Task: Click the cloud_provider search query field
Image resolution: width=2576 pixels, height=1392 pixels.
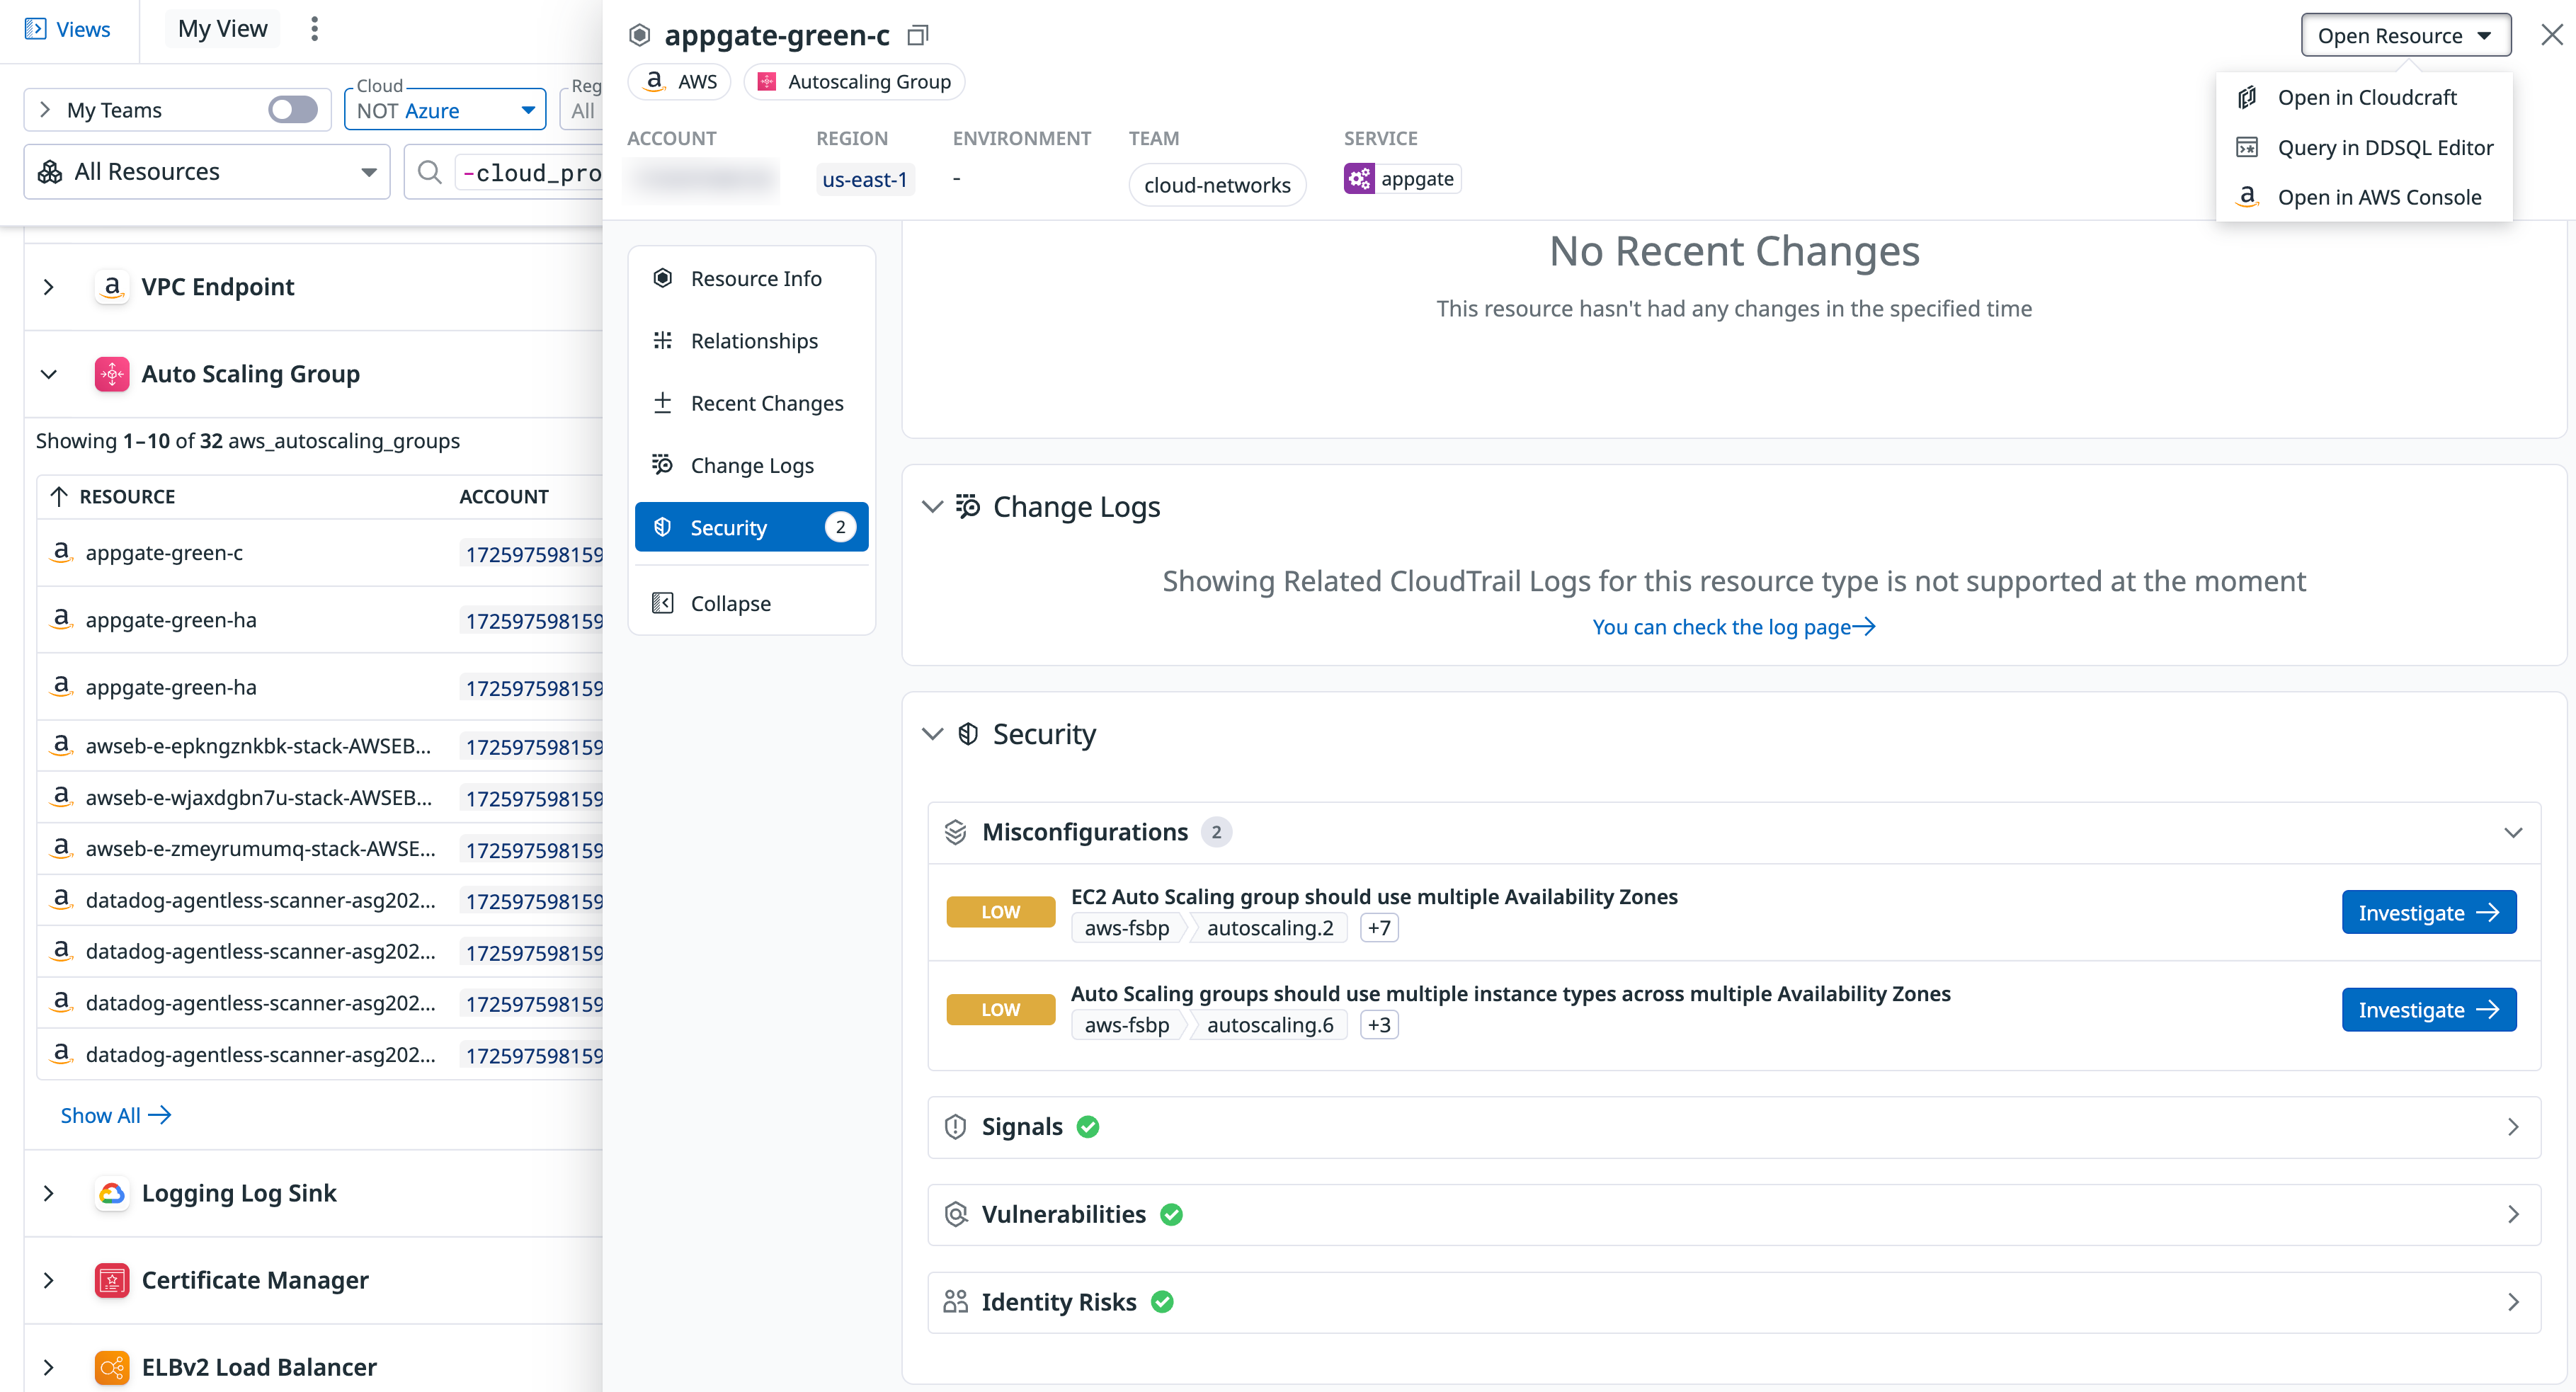Action: [530, 172]
